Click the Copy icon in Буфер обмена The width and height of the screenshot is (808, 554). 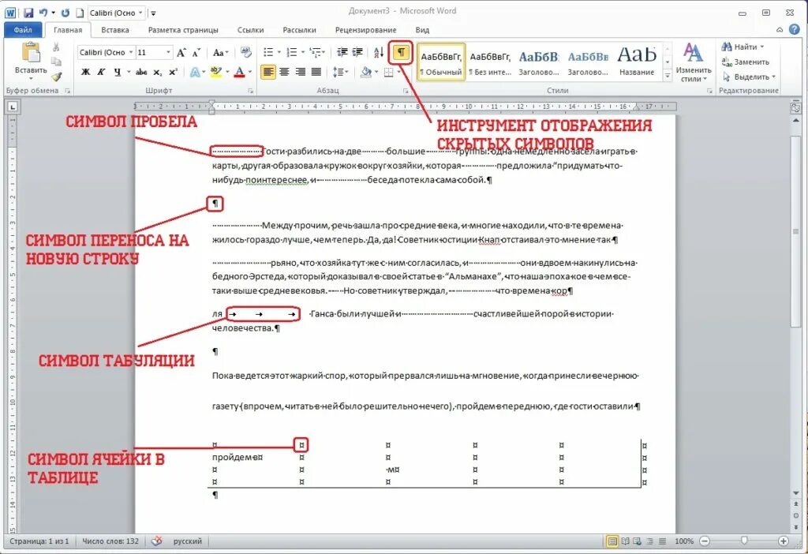(x=56, y=62)
